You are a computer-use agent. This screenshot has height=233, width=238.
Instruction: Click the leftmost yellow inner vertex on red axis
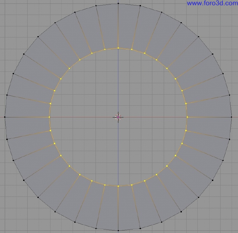(49, 117)
